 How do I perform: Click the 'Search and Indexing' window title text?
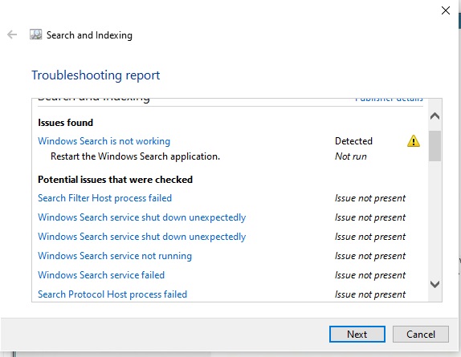pos(89,35)
